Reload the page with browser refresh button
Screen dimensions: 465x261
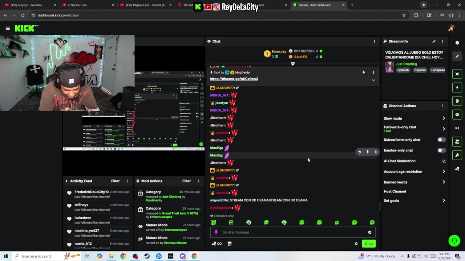coord(23,15)
